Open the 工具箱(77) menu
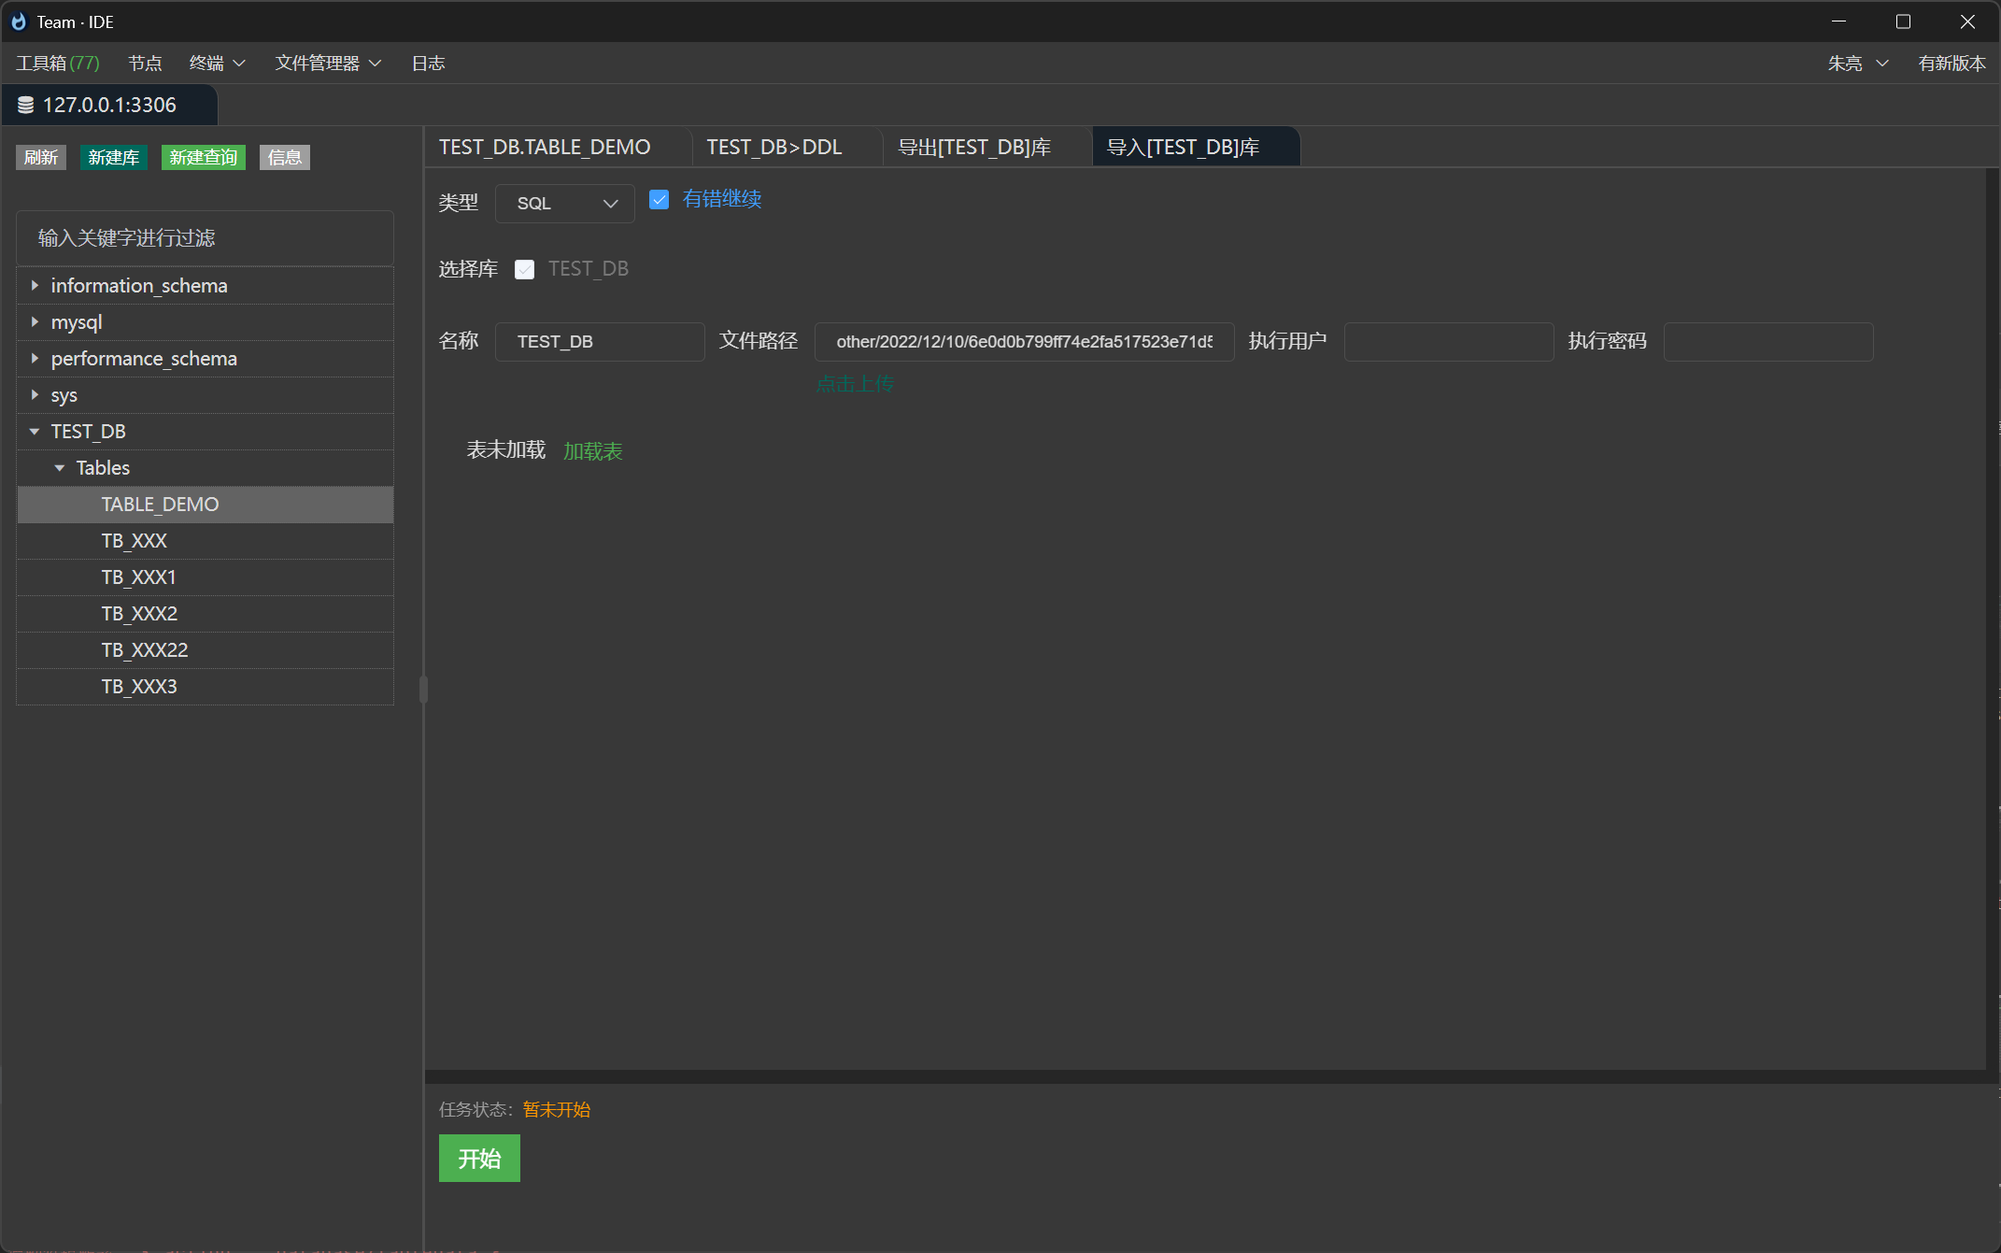Screen dimensions: 2001x1253 [58, 63]
